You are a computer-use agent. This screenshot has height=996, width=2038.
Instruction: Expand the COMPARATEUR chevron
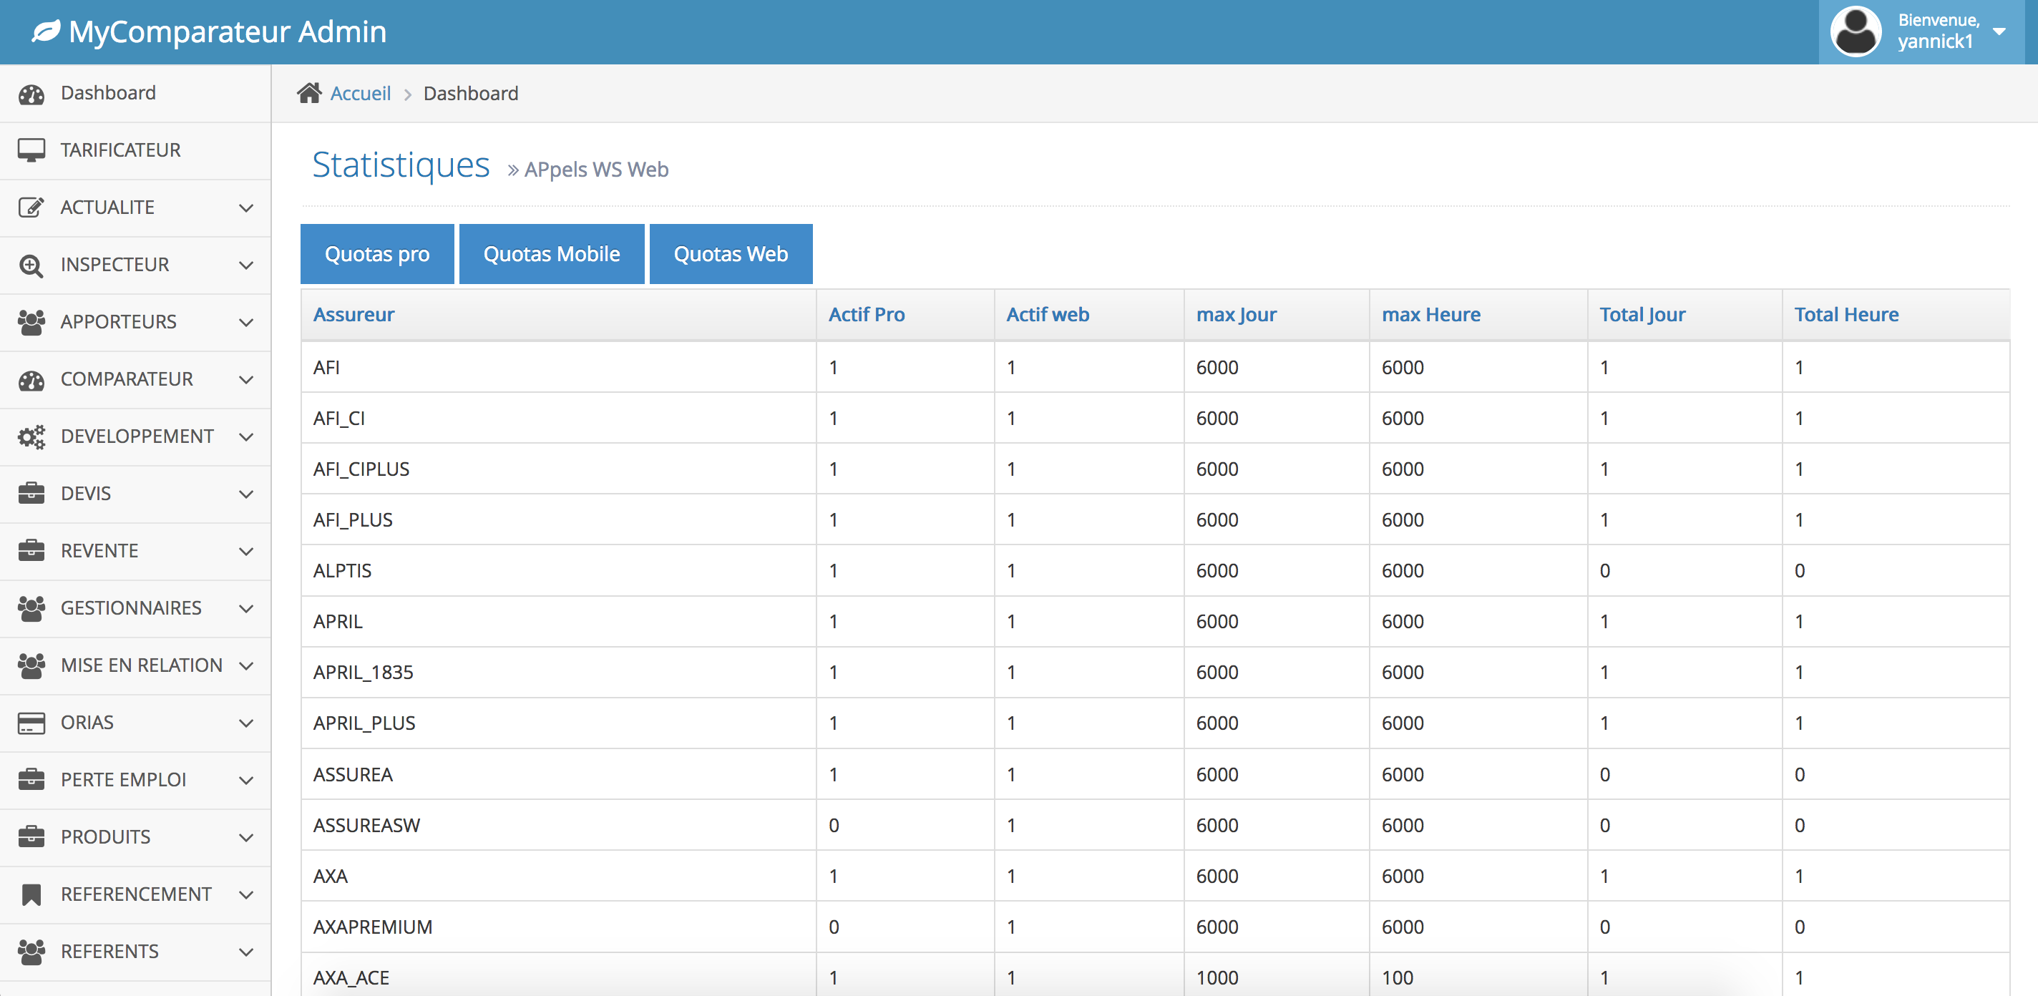[246, 380]
